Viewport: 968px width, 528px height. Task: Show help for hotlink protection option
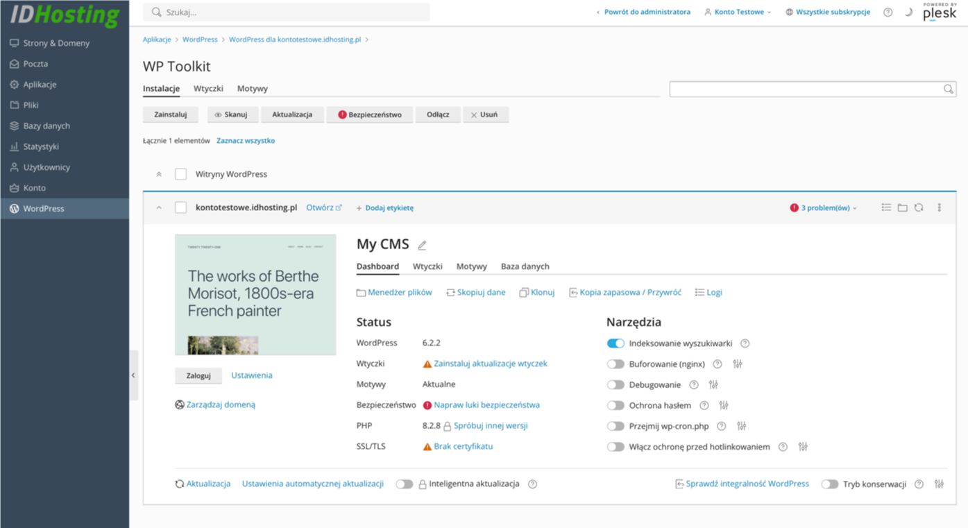click(x=783, y=447)
